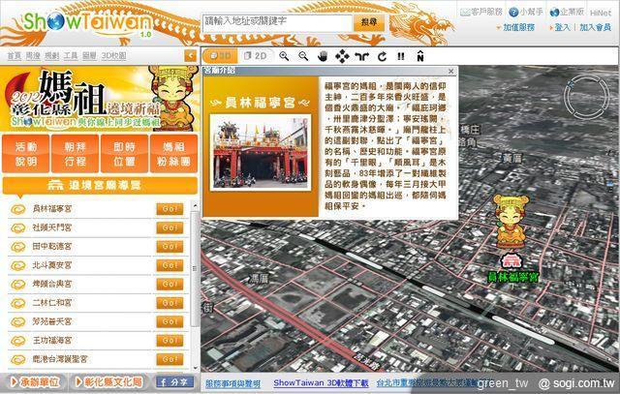Open ShowTaiwan 3D軟體下載 link
The image size is (620, 394).
pyautogui.click(x=321, y=383)
